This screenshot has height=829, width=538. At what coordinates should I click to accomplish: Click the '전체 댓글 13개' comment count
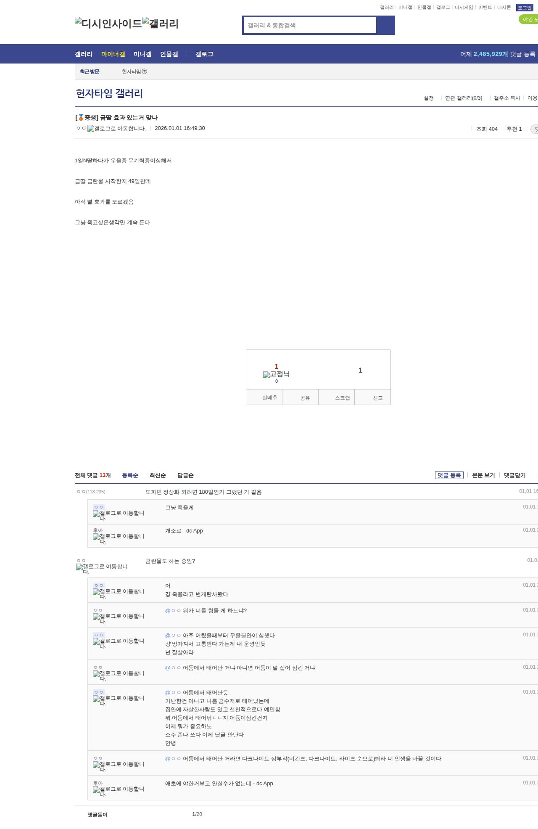[x=93, y=475]
